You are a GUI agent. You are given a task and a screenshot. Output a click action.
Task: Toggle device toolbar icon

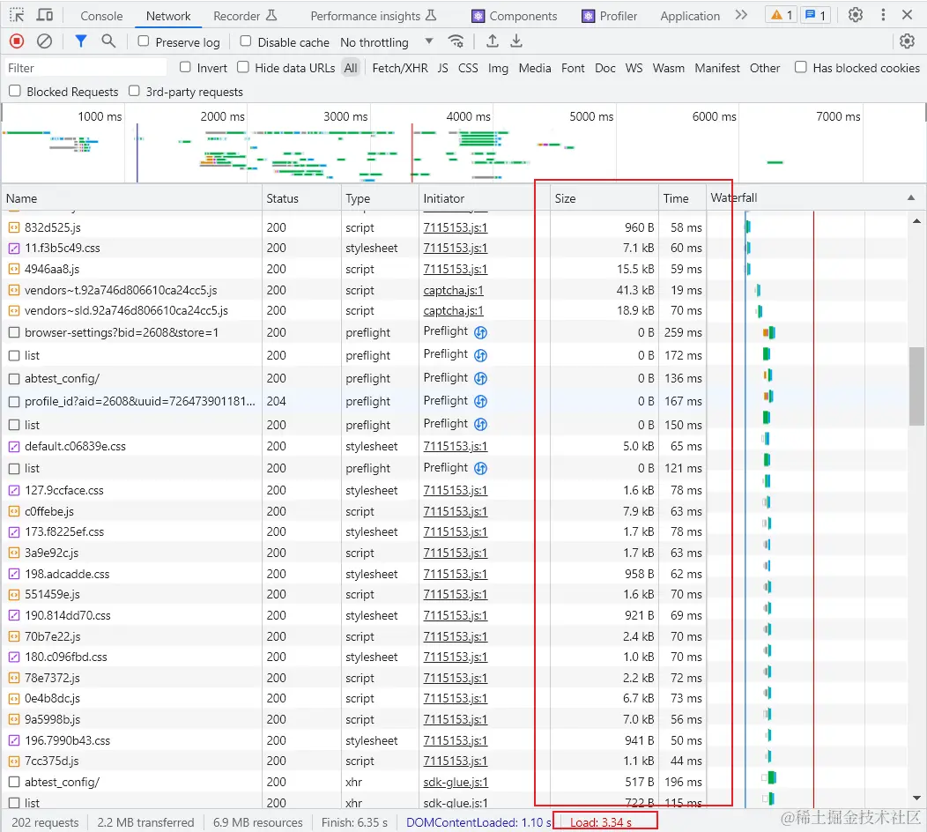pyautogui.click(x=45, y=15)
